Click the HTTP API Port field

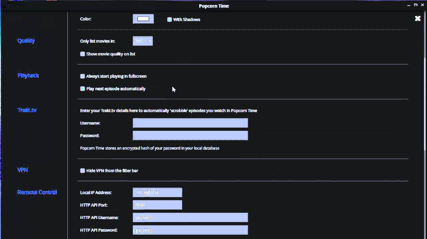pos(157,205)
